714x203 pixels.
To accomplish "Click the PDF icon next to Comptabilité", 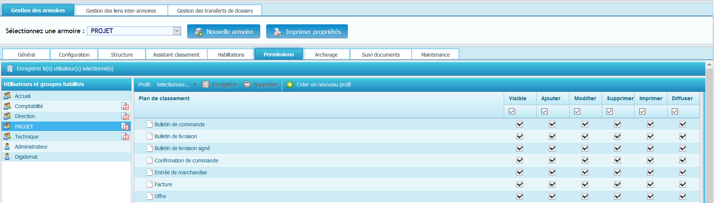I will coord(125,107).
